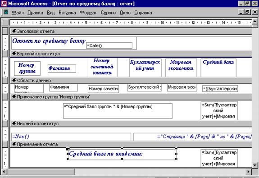Click the report footer section selector on vertical ruler

coord(5,144)
